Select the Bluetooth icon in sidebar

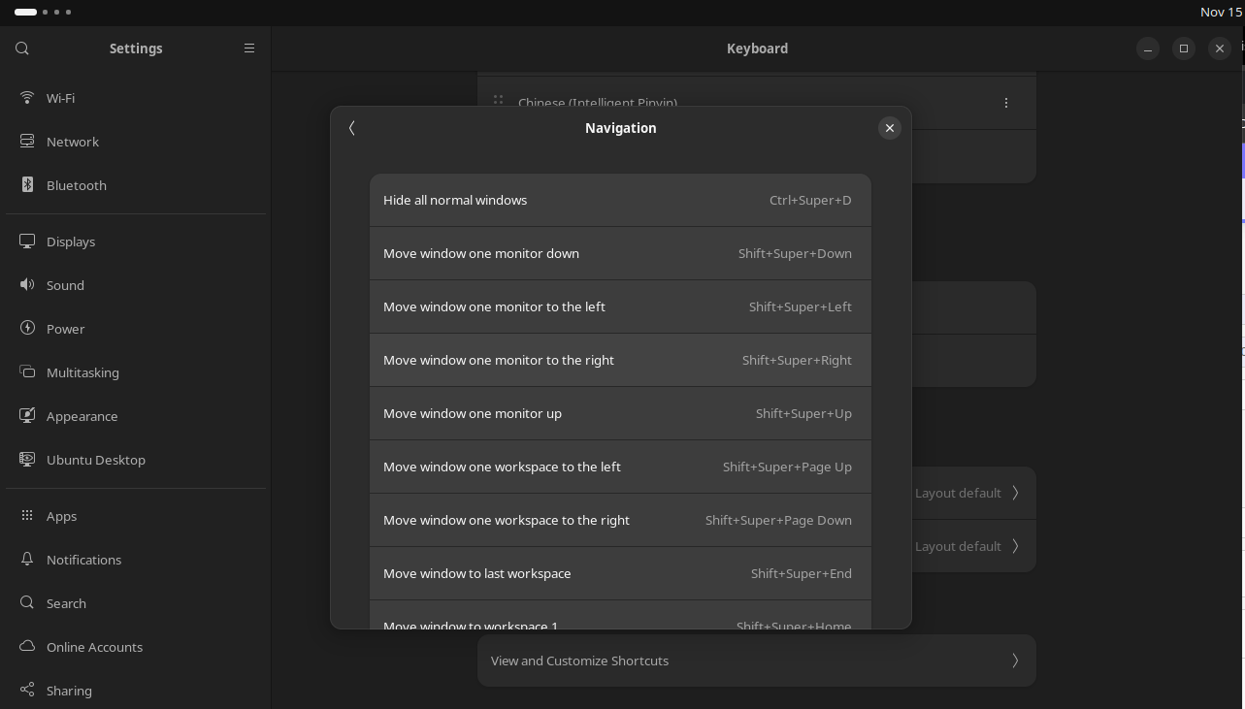click(x=27, y=185)
